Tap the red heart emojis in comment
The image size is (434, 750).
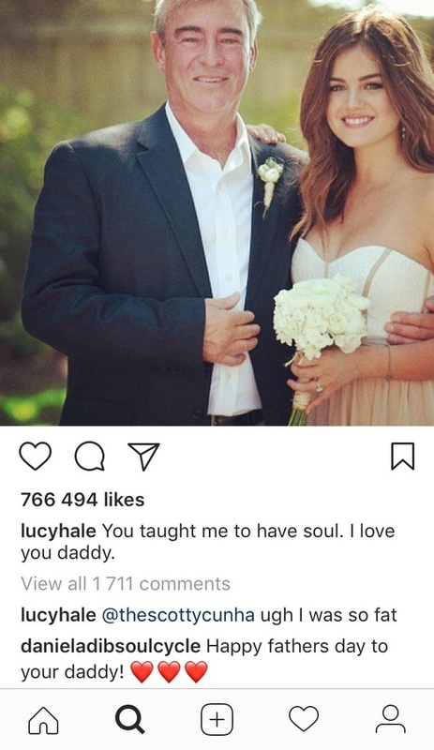pos(169,672)
